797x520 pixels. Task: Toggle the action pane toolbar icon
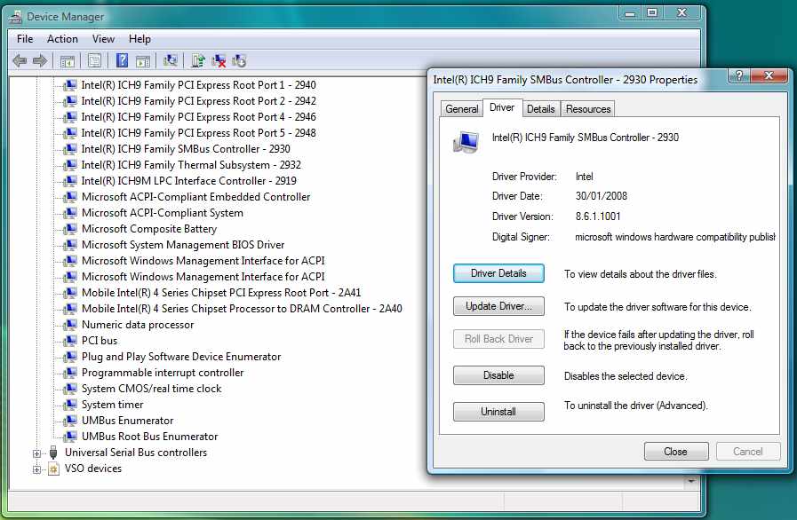click(143, 61)
